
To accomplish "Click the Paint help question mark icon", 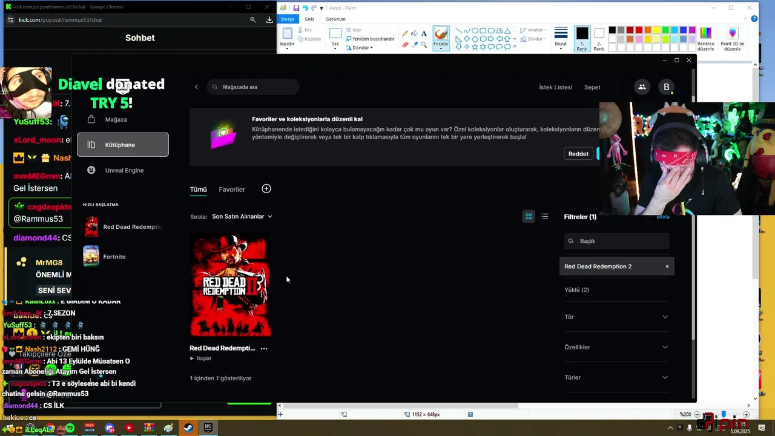I will click(754, 19).
